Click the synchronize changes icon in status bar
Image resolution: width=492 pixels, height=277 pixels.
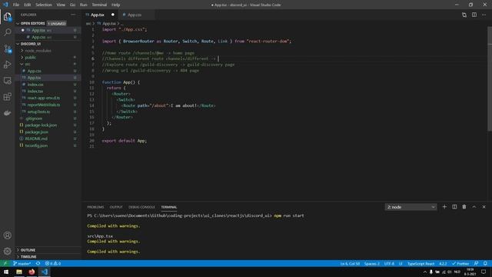pyautogui.click(x=38, y=263)
